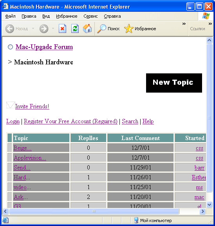Go to Home page icon
This screenshot has width=215, height=226.
coord(87,29)
